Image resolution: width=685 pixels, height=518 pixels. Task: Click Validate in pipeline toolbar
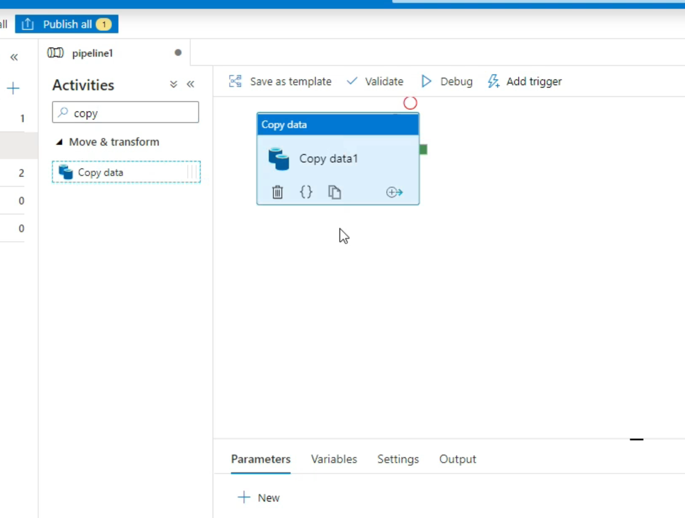pyautogui.click(x=375, y=81)
